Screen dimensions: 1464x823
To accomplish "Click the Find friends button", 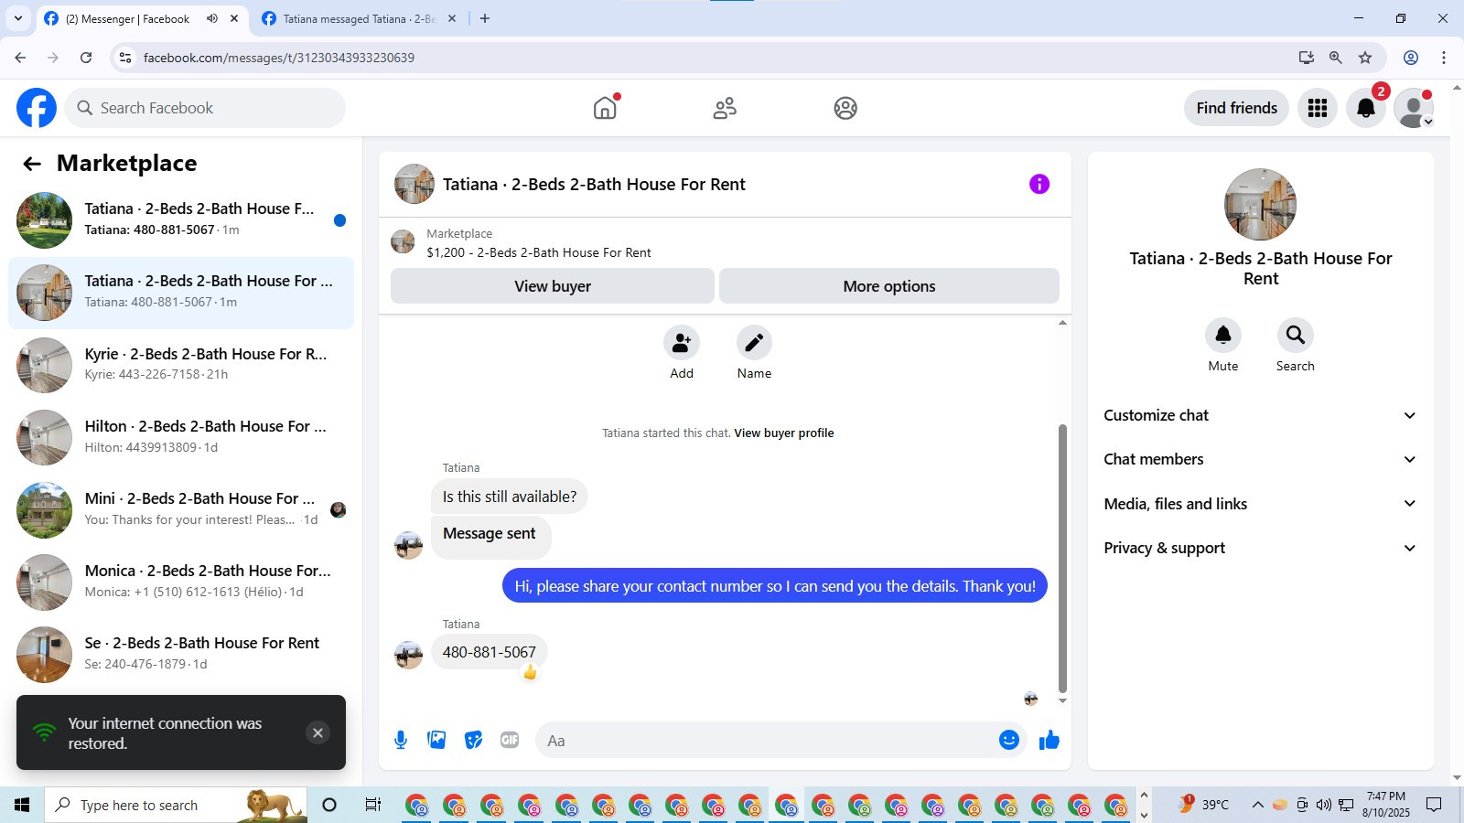I will [1236, 108].
